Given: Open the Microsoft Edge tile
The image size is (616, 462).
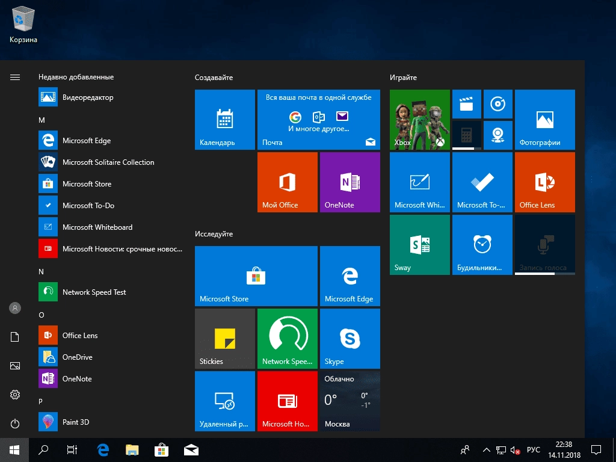Looking at the screenshot, I should coord(350,276).
